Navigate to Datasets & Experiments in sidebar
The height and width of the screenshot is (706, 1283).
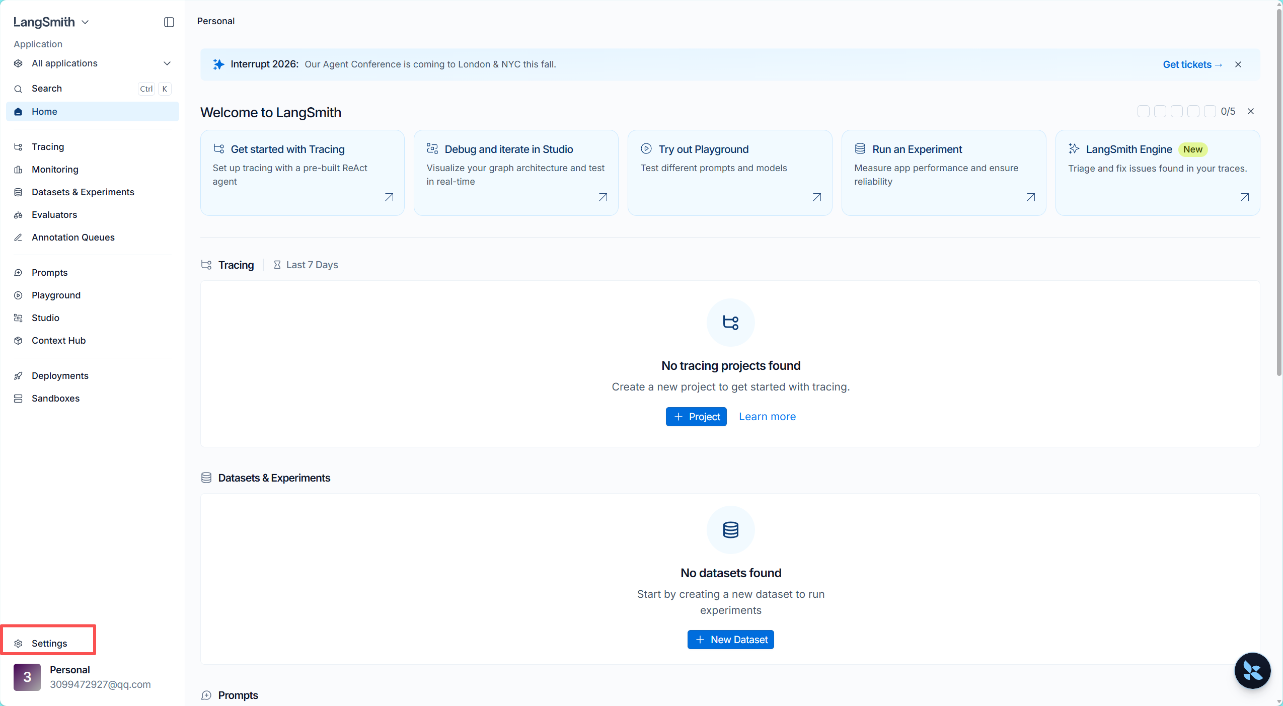point(93,192)
